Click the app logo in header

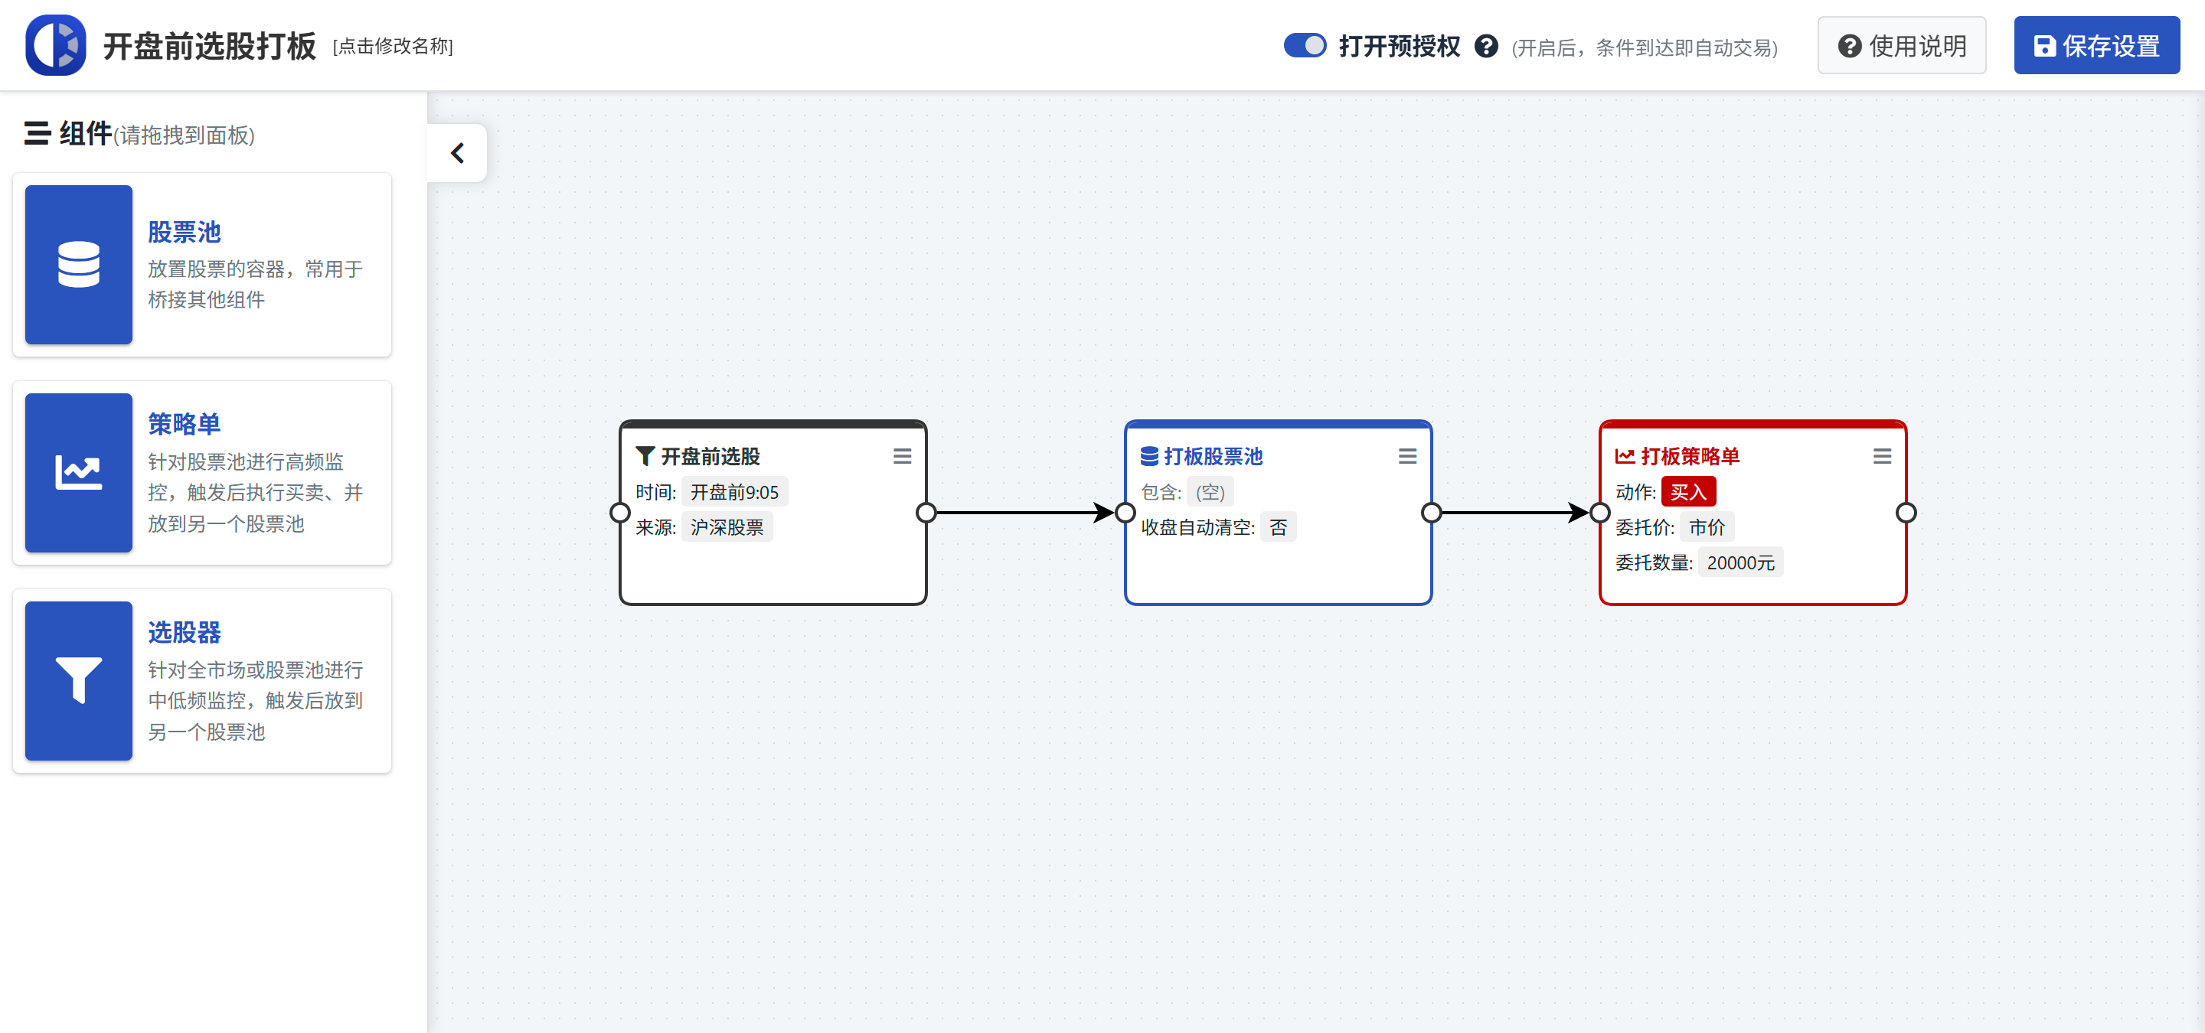pyautogui.click(x=56, y=45)
